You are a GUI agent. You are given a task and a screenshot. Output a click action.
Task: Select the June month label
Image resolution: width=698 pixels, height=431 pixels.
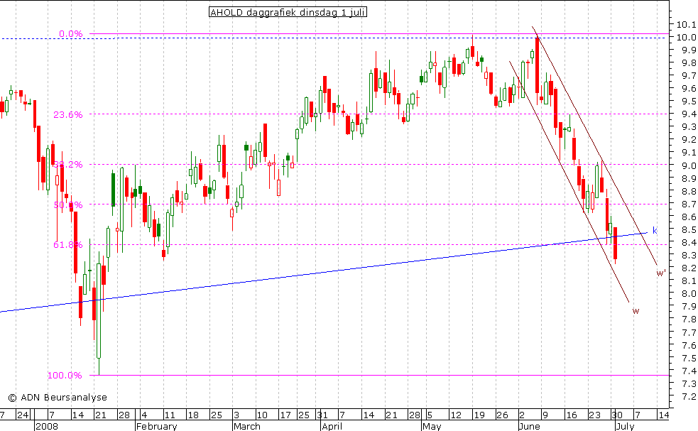[529, 426]
